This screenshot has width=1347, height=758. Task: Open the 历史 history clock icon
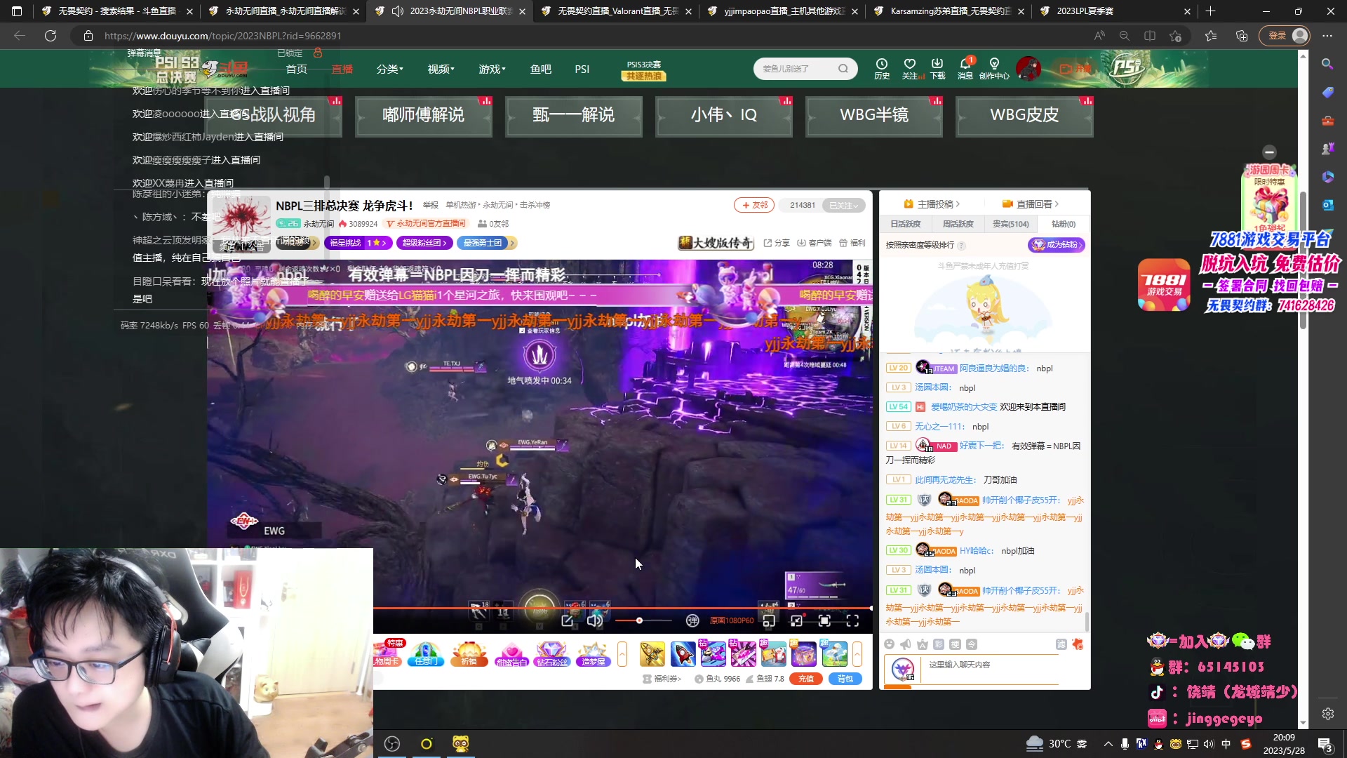(882, 68)
